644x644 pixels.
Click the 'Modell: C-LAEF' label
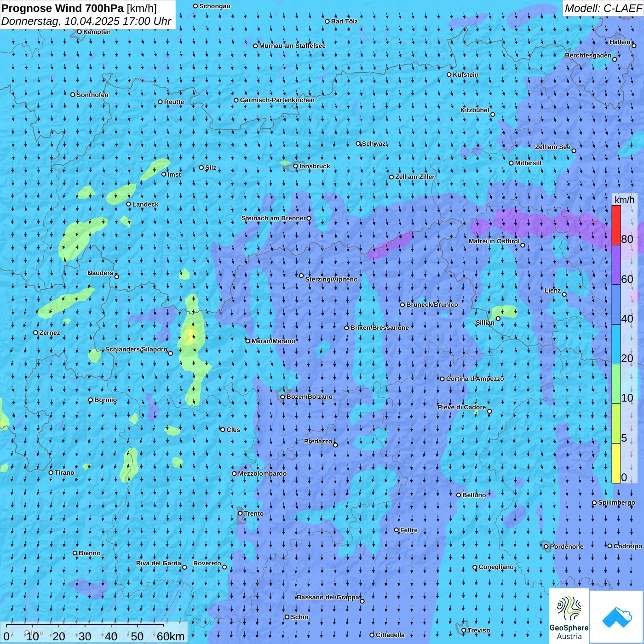pos(603,8)
